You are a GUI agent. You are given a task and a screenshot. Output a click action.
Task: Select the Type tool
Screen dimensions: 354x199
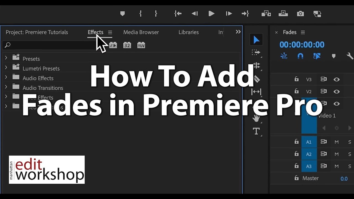[256, 131]
